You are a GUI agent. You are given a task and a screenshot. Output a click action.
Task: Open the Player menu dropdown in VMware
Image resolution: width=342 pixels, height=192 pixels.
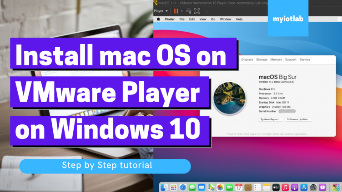(x=161, y=11)
